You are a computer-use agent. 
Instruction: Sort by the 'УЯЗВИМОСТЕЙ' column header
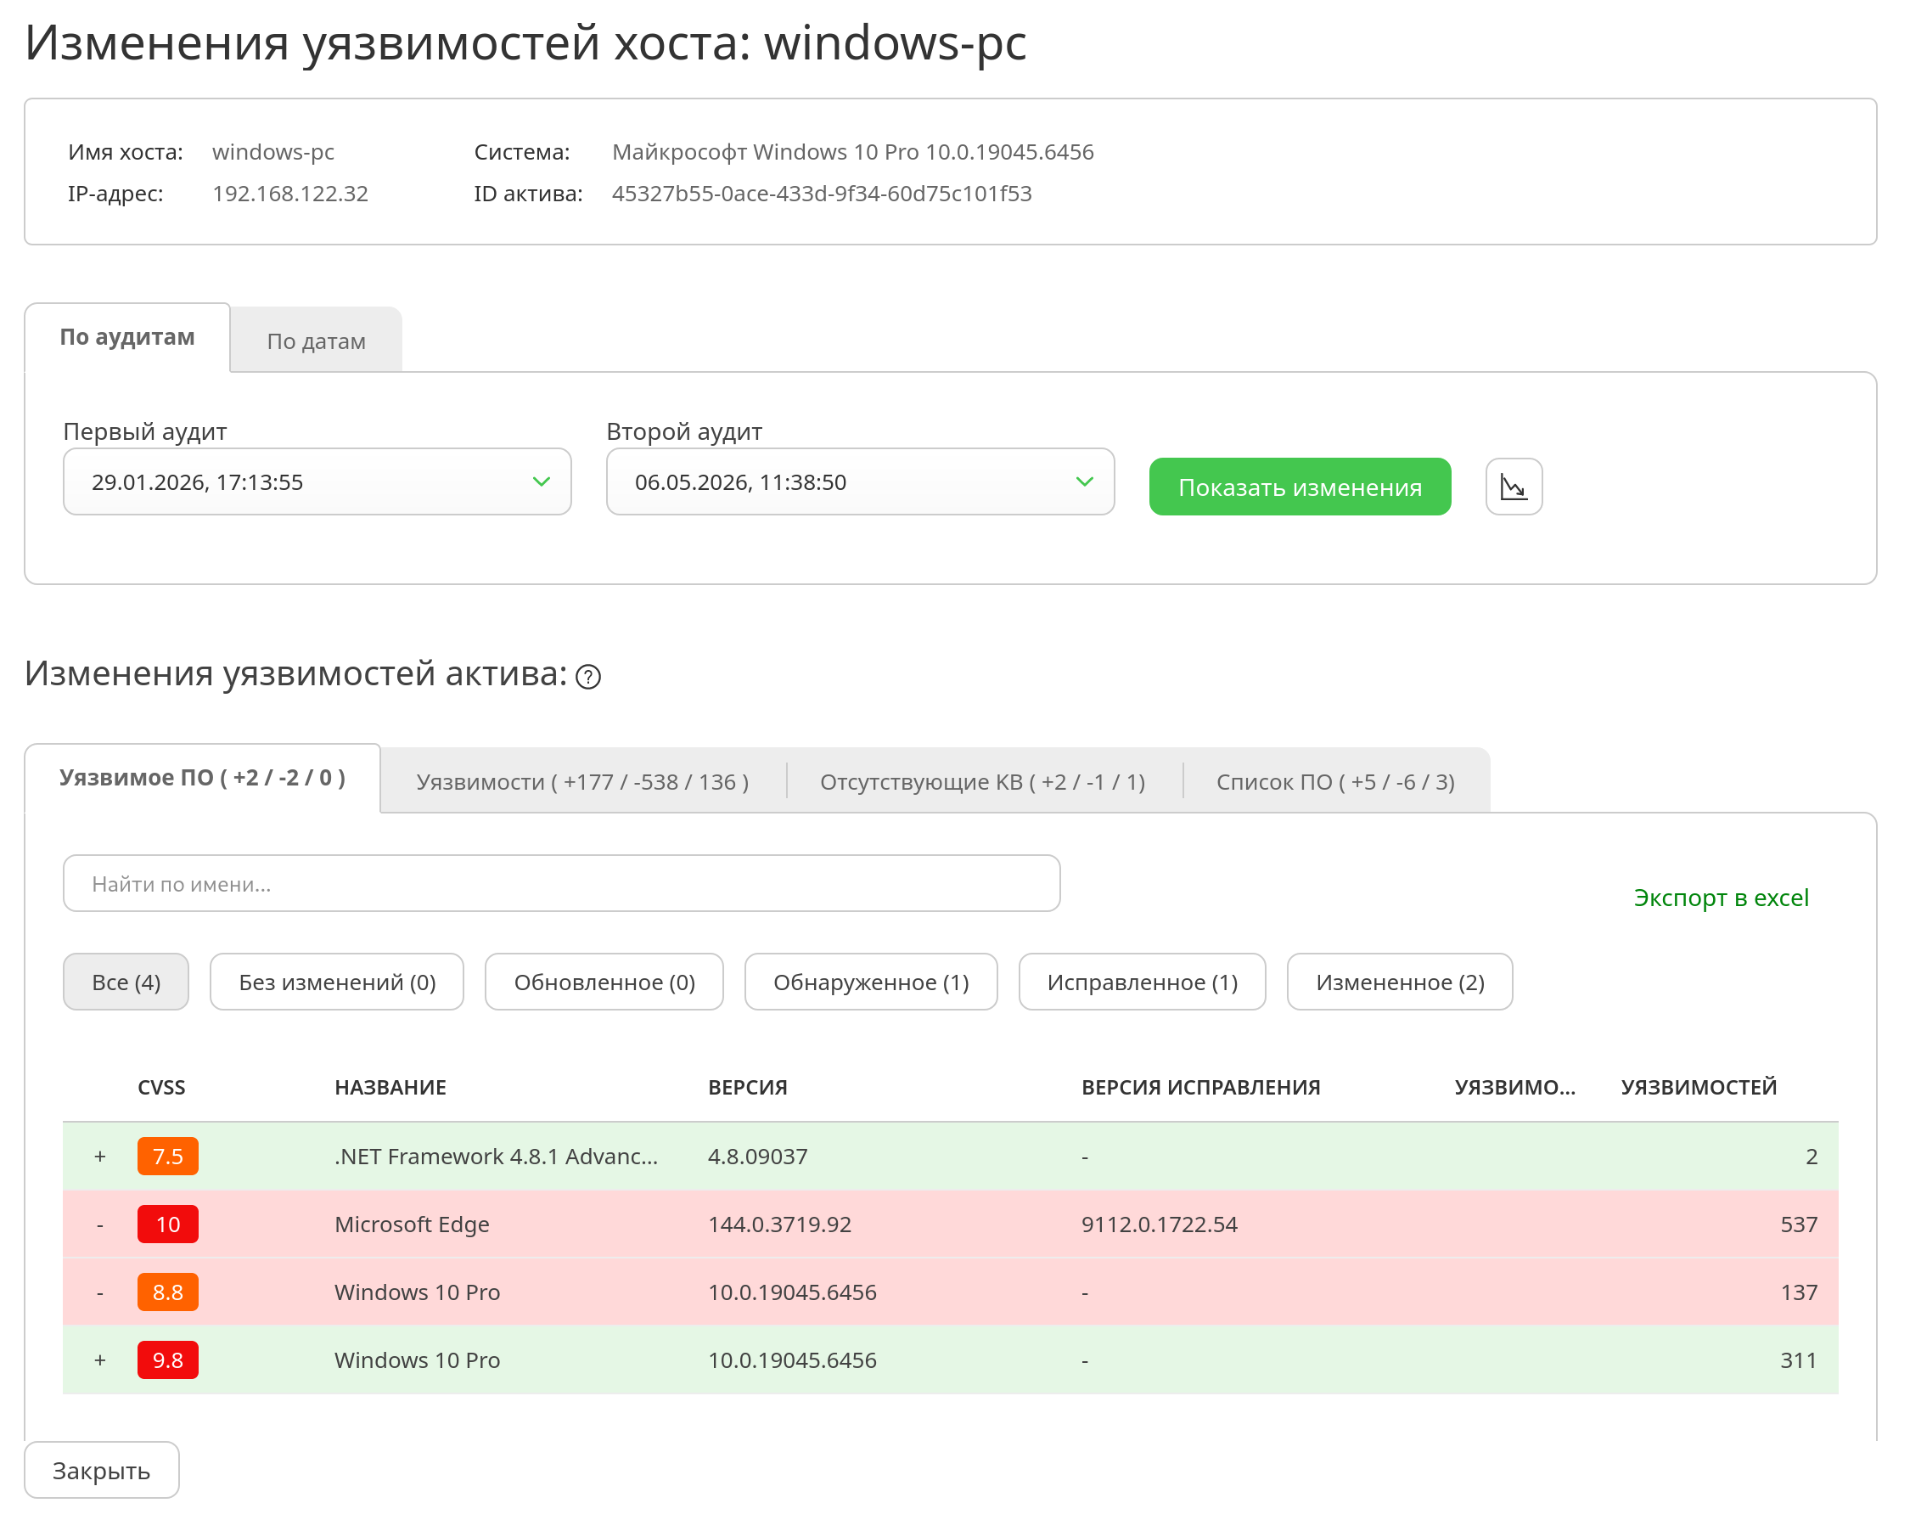tap(1699, 1088)
